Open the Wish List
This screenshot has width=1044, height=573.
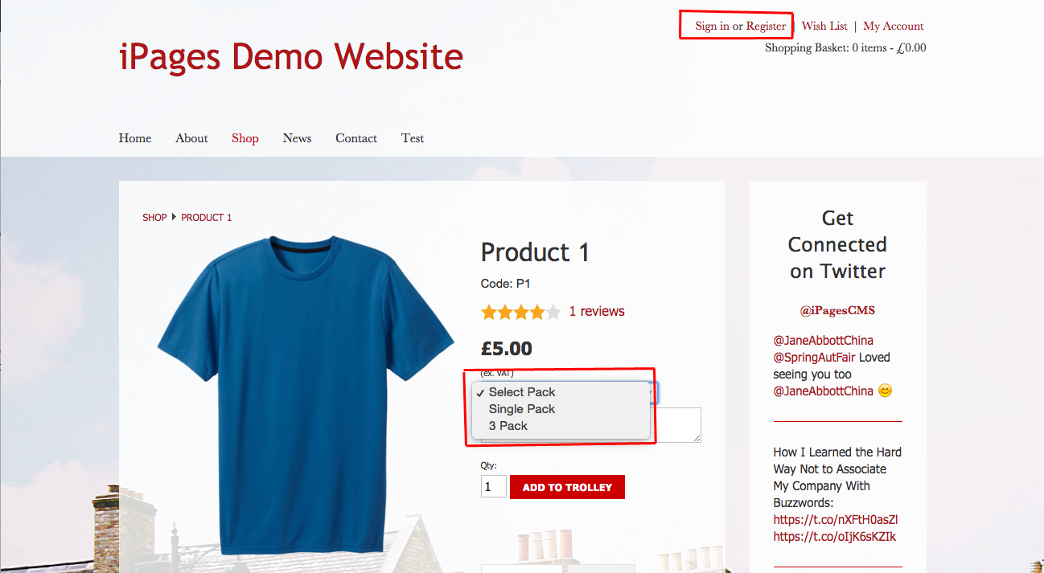(824, 26)
